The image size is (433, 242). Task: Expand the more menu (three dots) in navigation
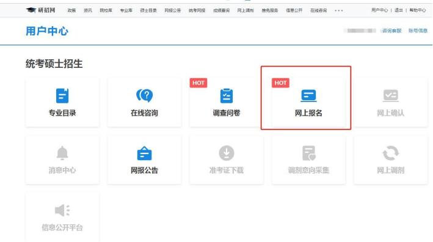(338, 10)
